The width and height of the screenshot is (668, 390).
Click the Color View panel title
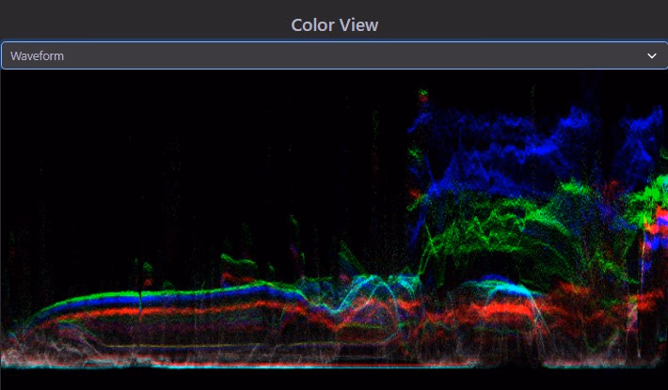click(x=334, y=24)
